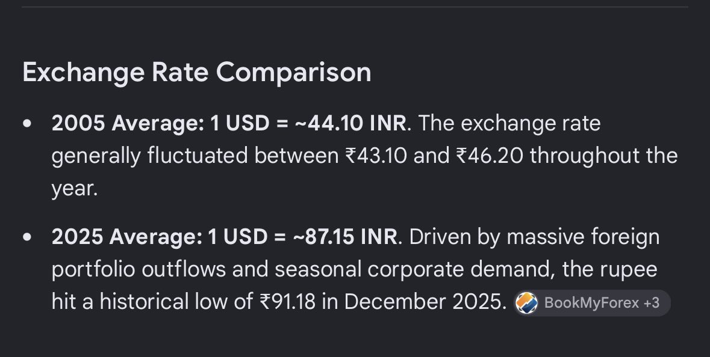
Task: Click the '~87.15 INR' value
Action: click(345, 236)
